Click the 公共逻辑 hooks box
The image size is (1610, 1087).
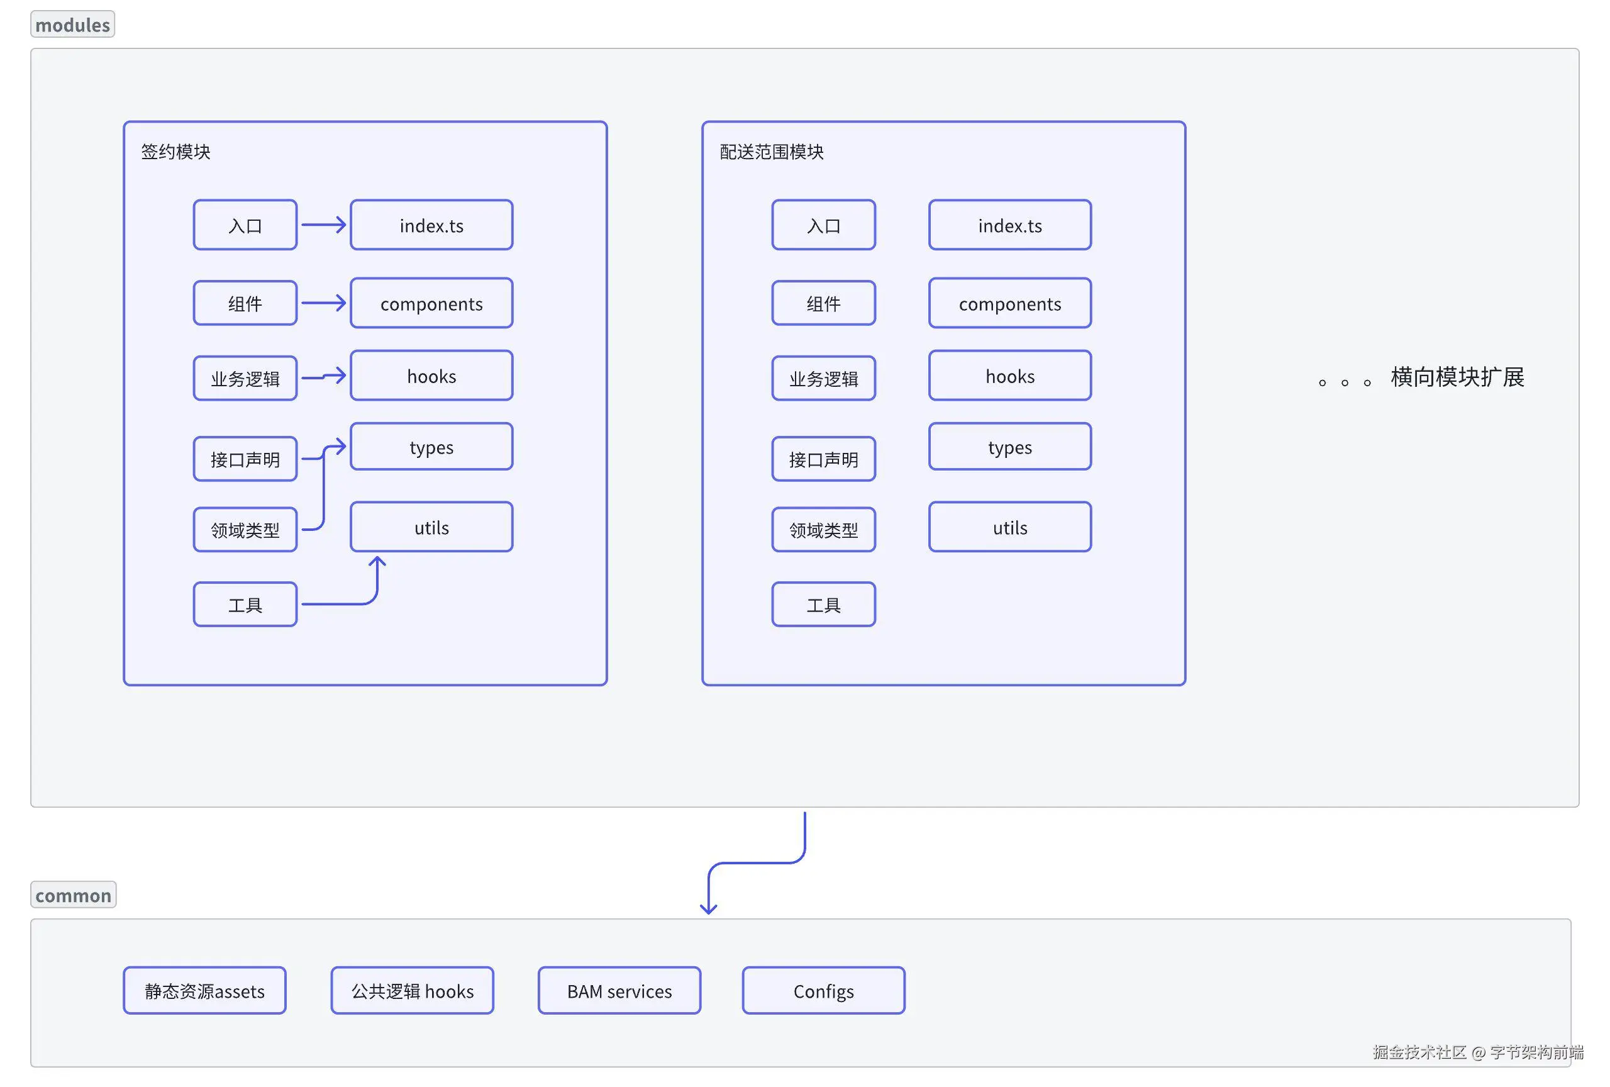(x=412, y=991)
